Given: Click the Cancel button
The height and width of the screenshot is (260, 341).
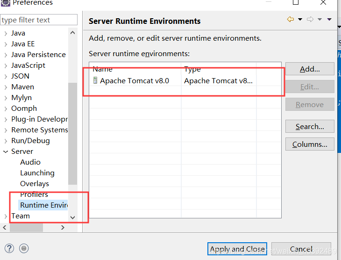Looking at the screenshot, I should coord(301,249).
